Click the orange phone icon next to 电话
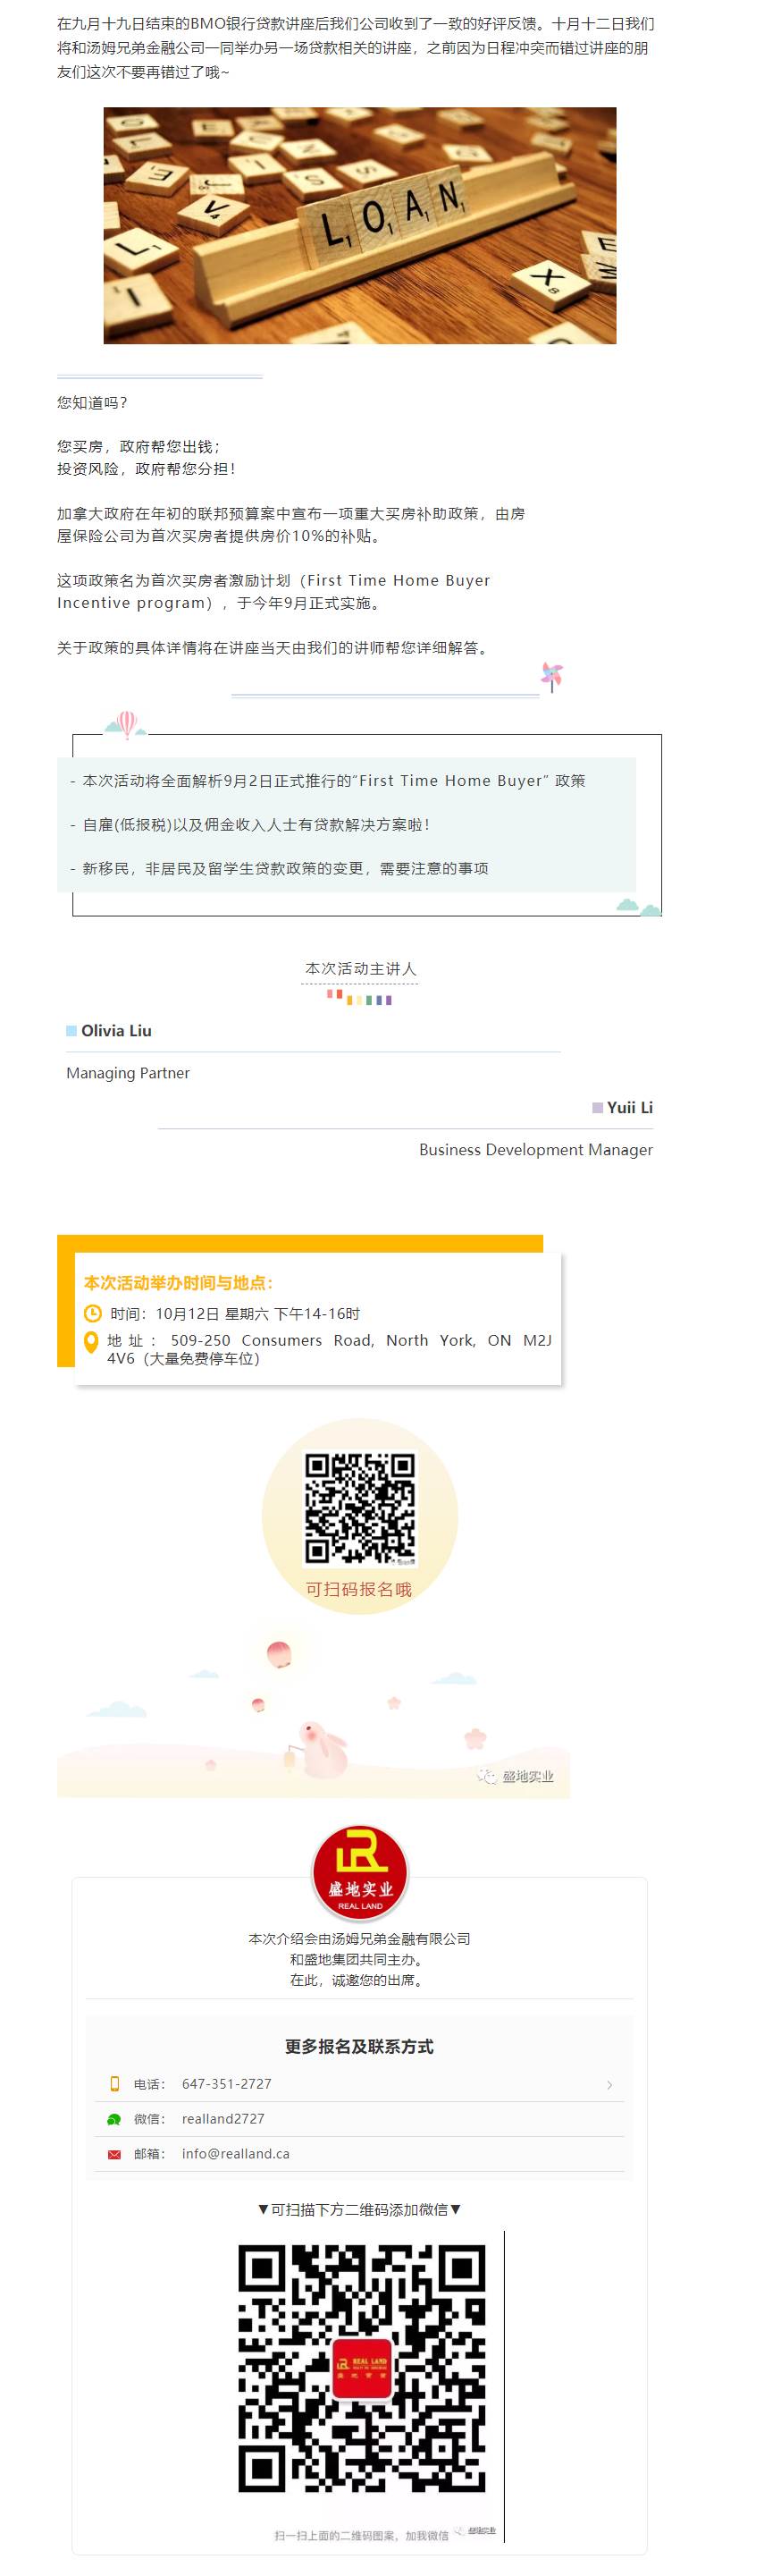This screenshot has height=2576, width=764. [x=114, y=2084]
